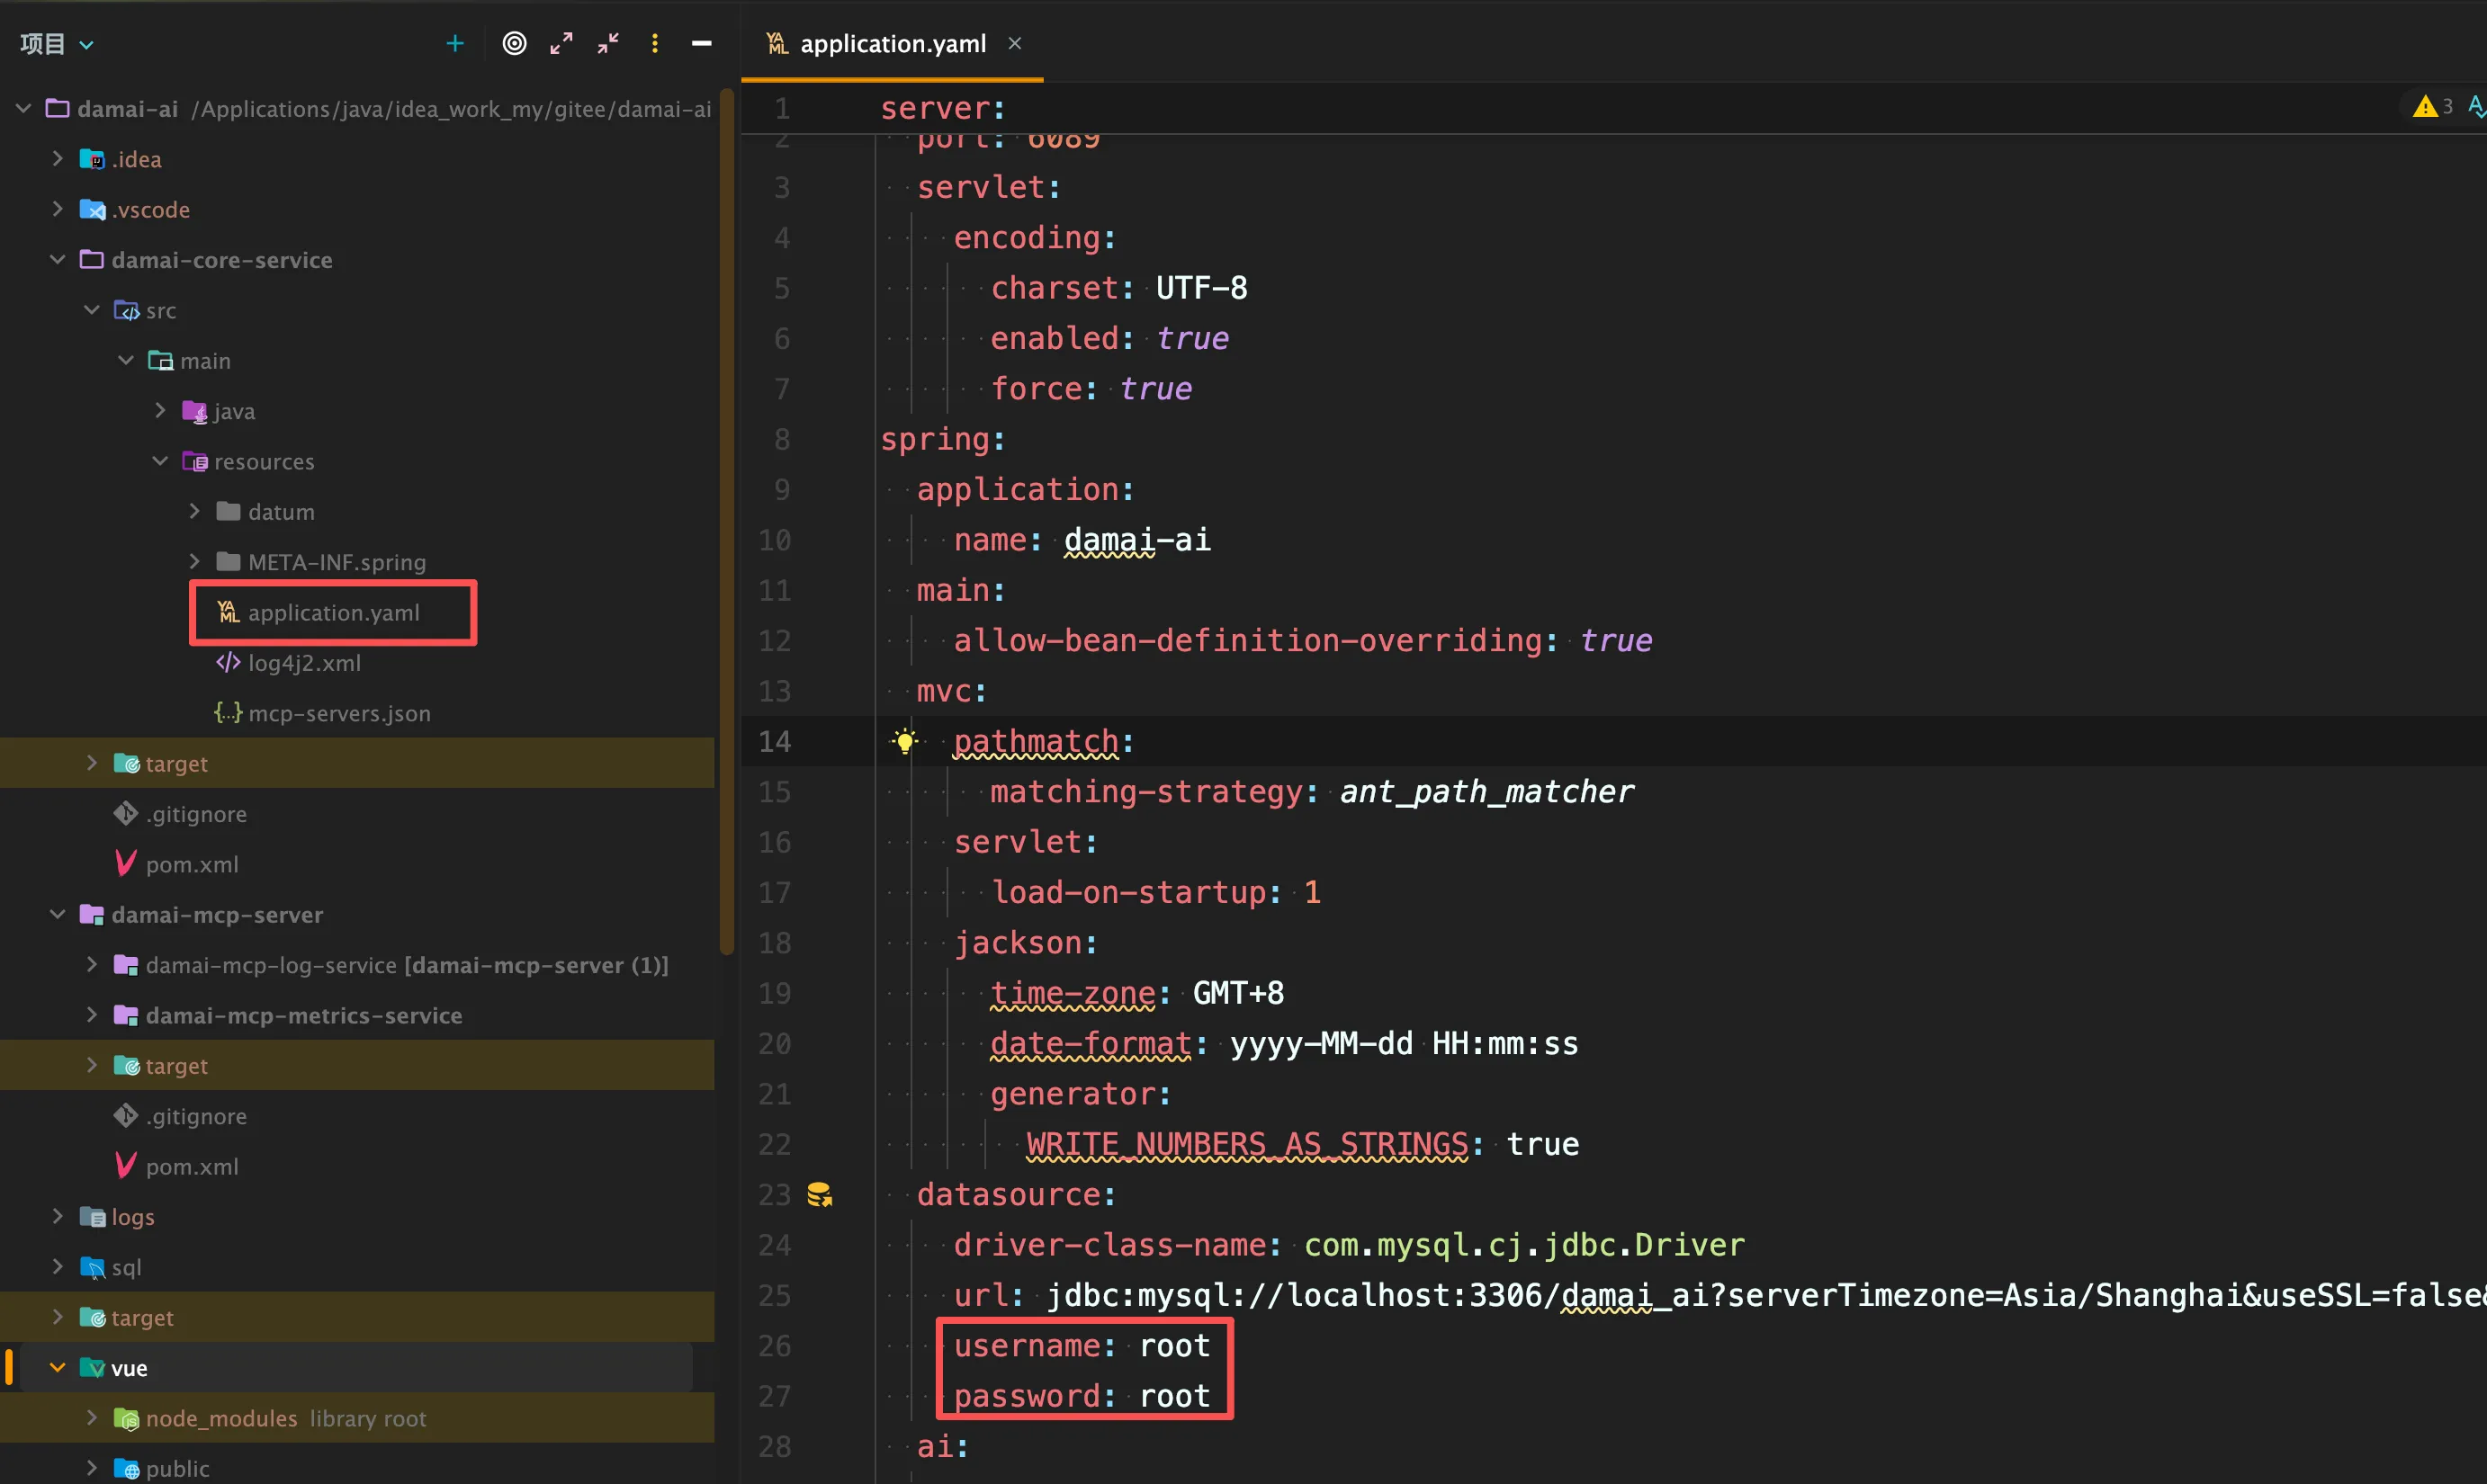Switch to the application.yaml editor tab
This screenshot has width=2487, height=1484.
pos(892,44)
